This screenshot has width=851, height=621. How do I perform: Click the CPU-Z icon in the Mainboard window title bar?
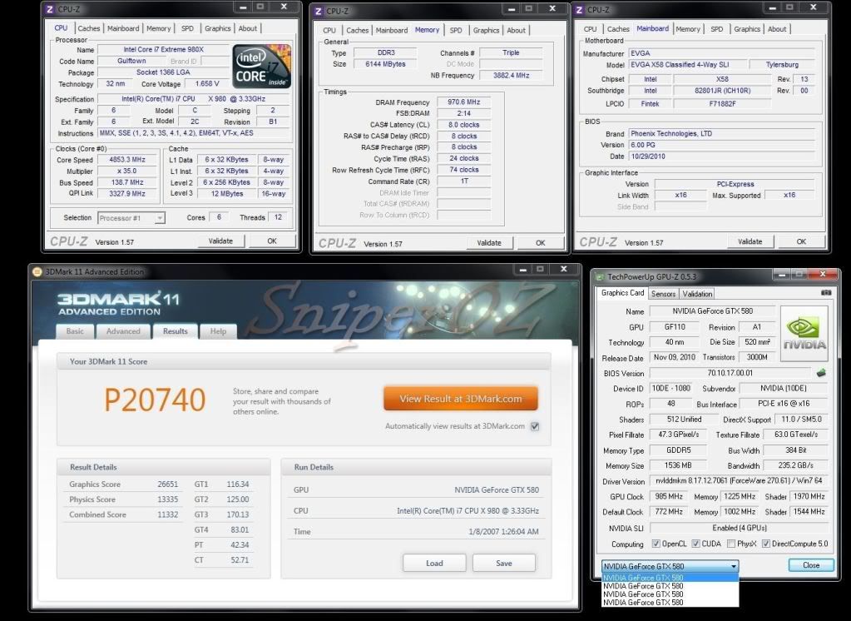click(579, 9)
